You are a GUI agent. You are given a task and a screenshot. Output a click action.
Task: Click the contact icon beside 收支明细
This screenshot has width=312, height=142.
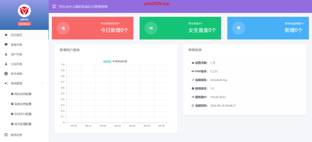coord(6,74)
